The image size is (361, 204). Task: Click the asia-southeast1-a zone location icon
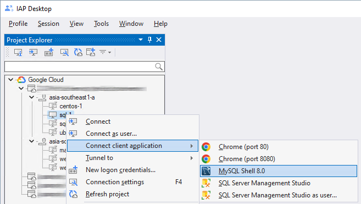coord(43,97)
